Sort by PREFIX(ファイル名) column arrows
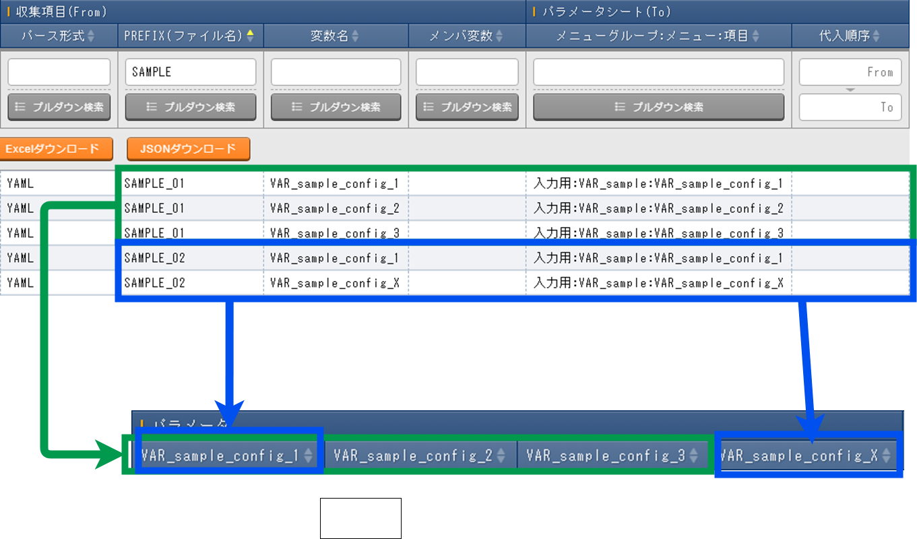The width and height of the screenshot is (917, 539). [x=250, y=36]
